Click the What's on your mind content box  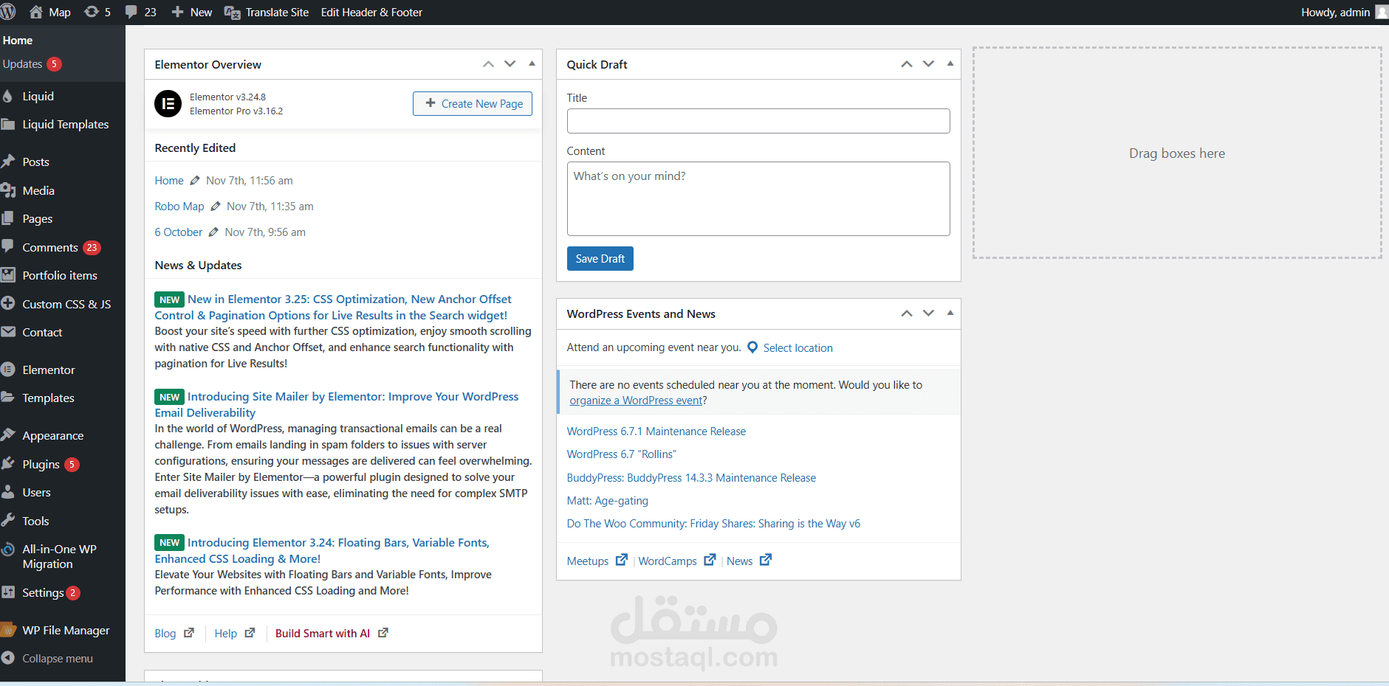point(758,198)
